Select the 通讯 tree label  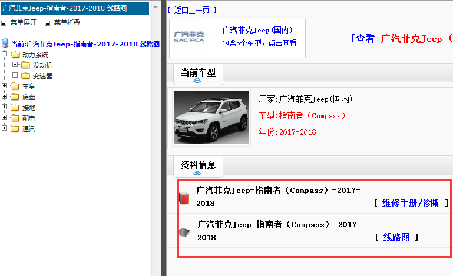[x=29, y=129]
